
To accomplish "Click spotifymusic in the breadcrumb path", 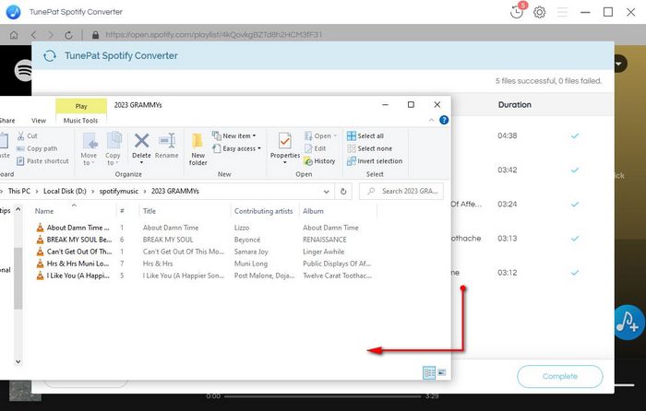I will pyautogui.click(x=119, y=192).
